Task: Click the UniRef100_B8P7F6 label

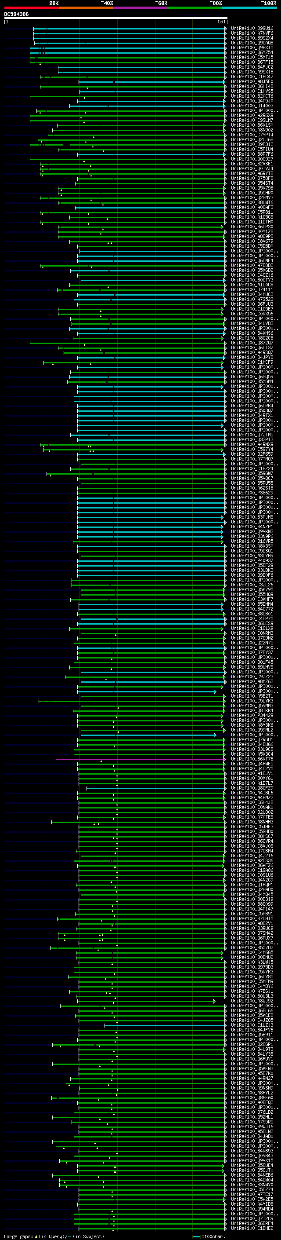Action: point(252,154)
